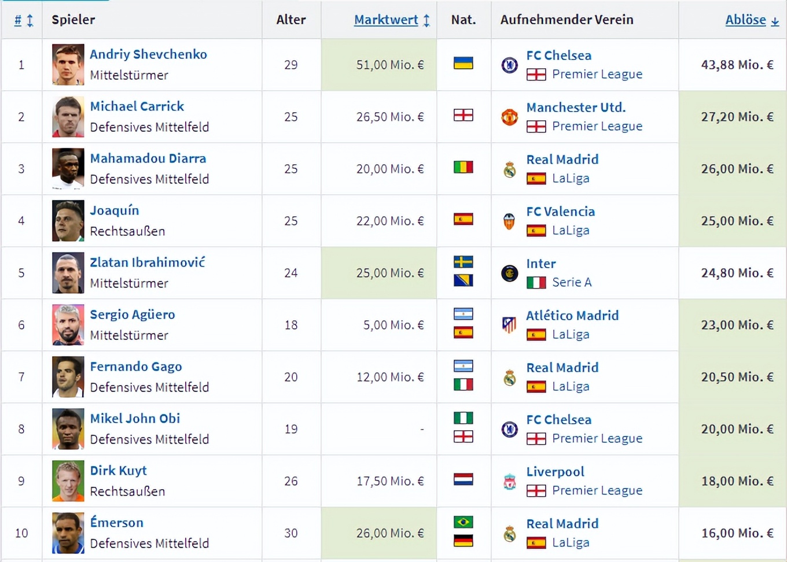Click Sergio Agüero player photo
Screen dimensions: 787x562
tap(68, 325)
